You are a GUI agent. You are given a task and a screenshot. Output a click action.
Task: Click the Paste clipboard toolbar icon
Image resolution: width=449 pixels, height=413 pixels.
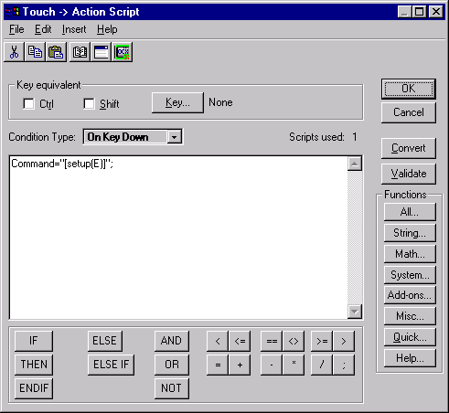point(56,52)
